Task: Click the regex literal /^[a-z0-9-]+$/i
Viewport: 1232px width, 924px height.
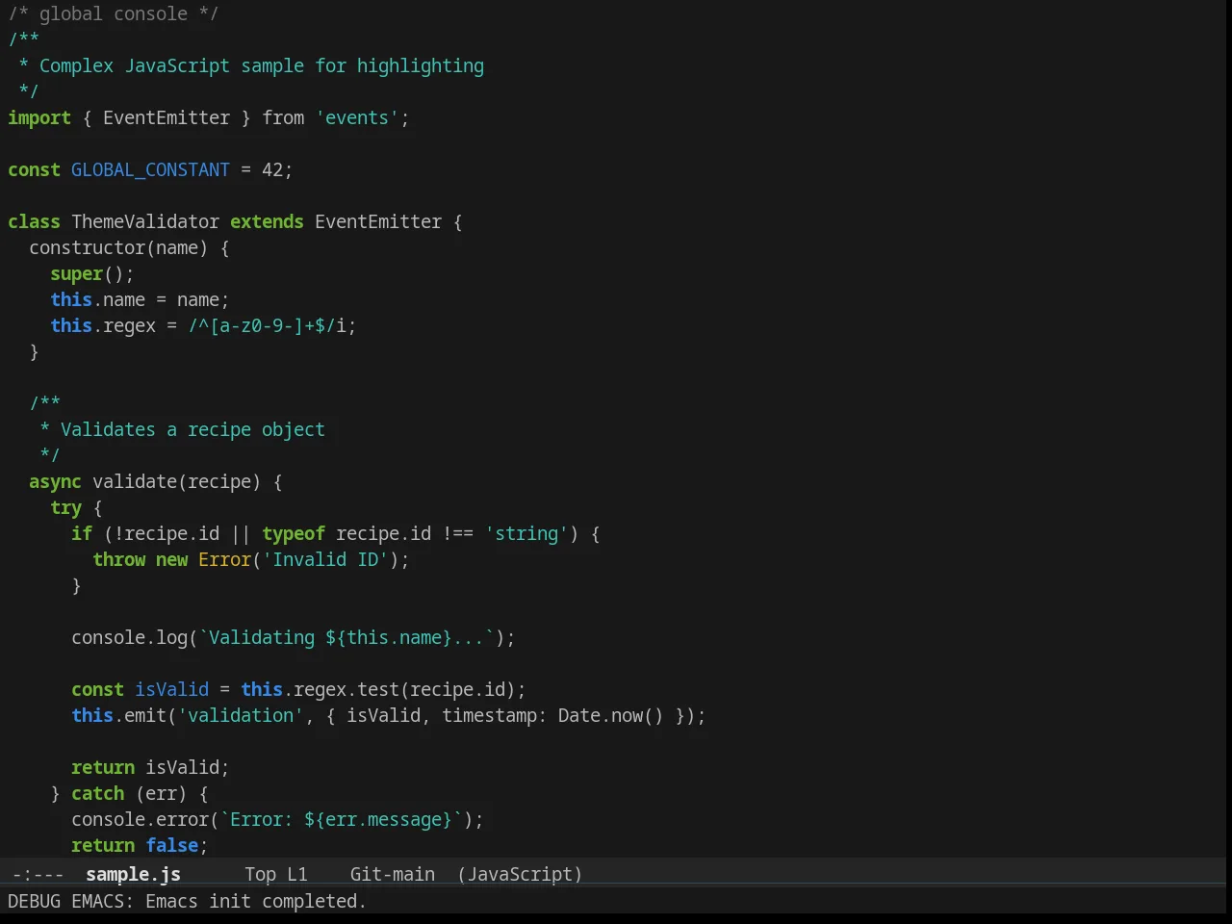Action: (x=267, y=325)
